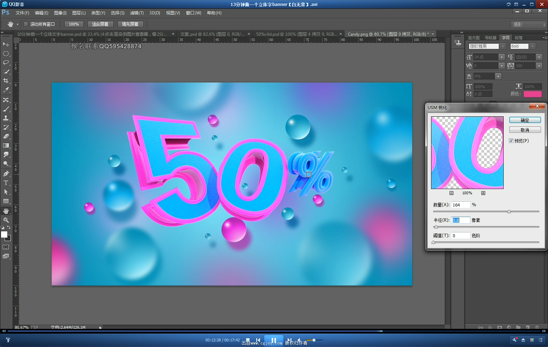The height and width of the screenshot is (347, 548).
Task: Open the 3D(D) menu
Action: [155, 13]
